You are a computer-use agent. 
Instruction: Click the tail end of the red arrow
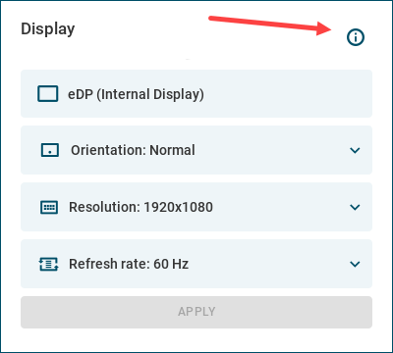(211, 19)
